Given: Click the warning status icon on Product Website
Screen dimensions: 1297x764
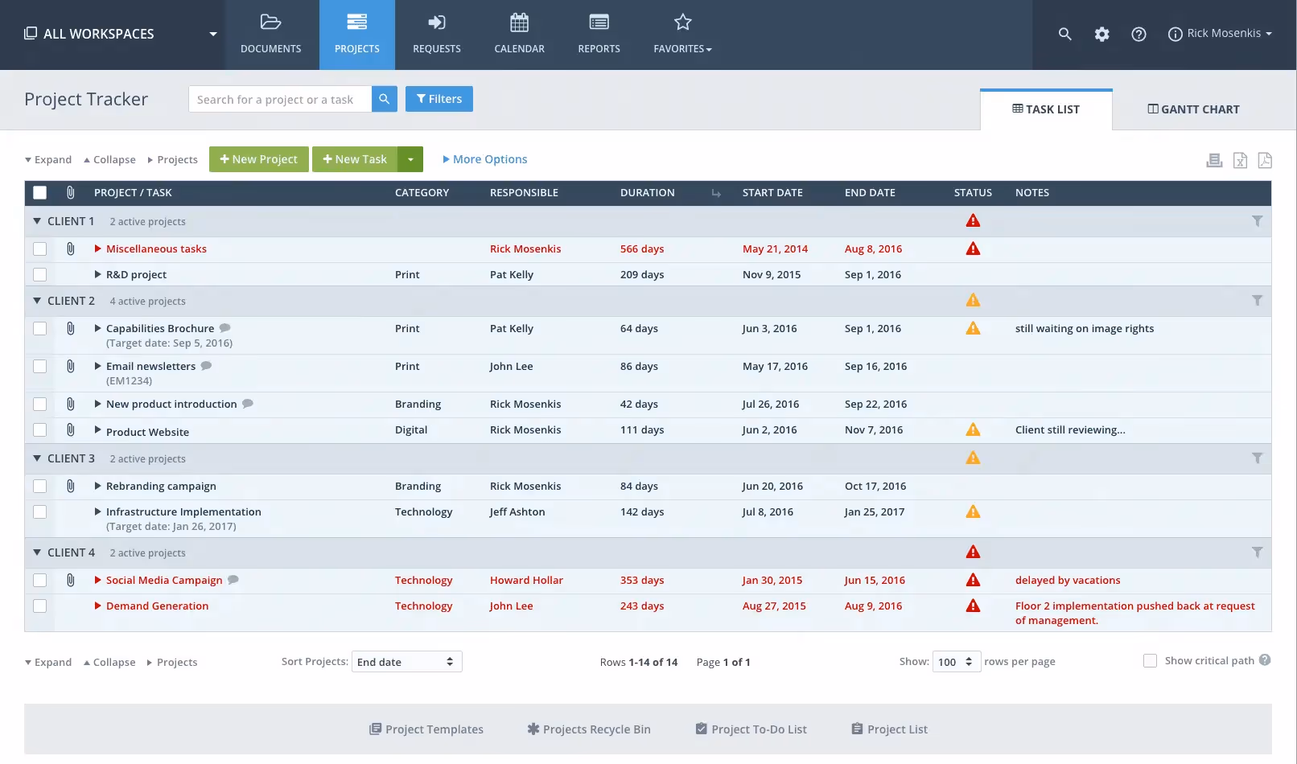Looking at the screenshot, I should pos(973,430).
